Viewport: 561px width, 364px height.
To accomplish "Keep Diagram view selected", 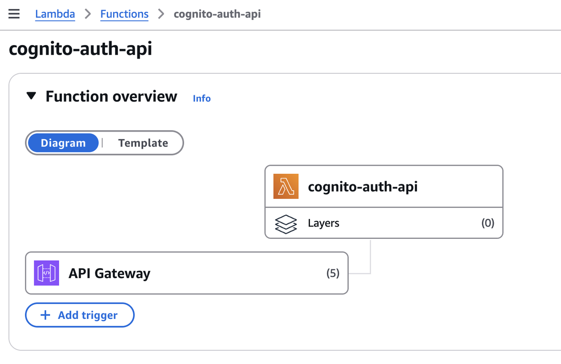I will coord(63,143).
